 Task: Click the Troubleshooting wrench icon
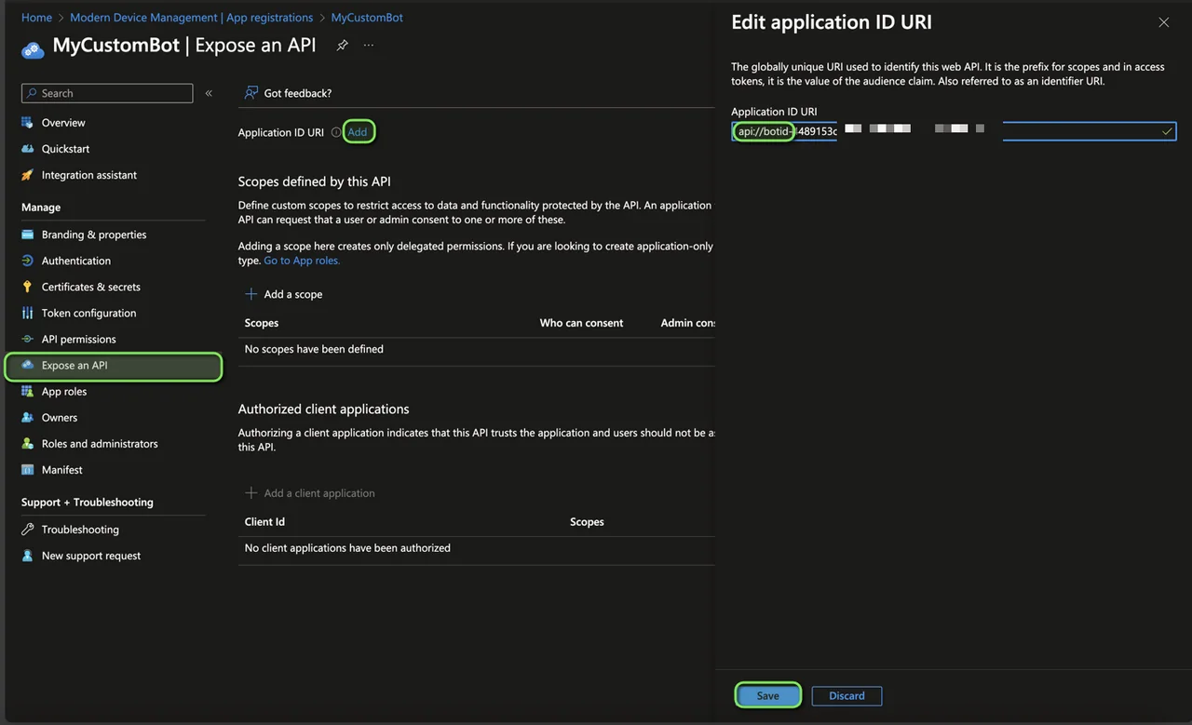(28, 530)
